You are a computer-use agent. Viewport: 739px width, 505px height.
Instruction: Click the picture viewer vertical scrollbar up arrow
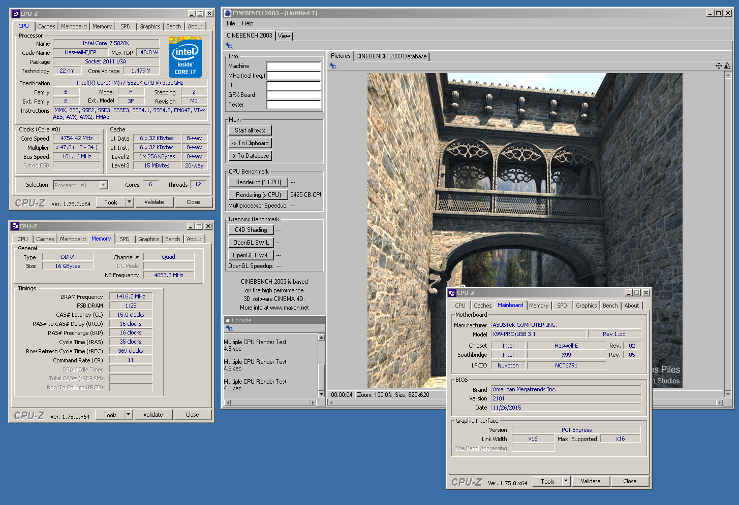(x=728, y=75)
